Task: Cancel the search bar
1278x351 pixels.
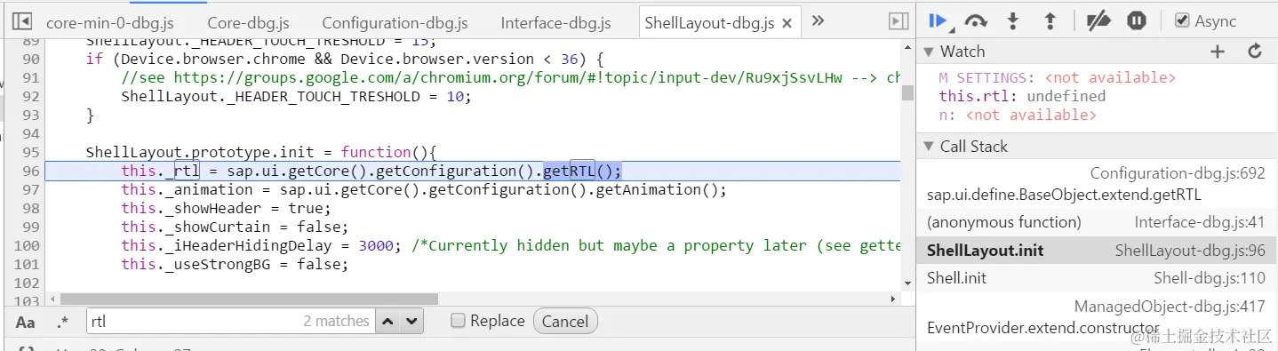Action: [x=565, y=322]
